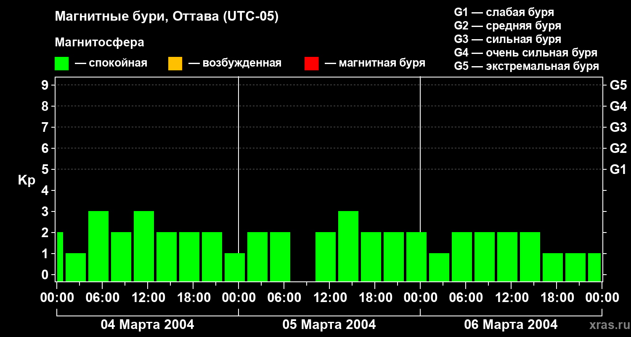This screenshot has width=631, height=337.
Task: Click the G1 storm level label on axis
Action: point(618,170)
